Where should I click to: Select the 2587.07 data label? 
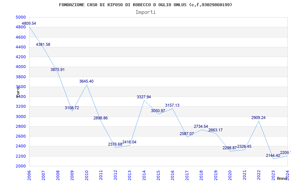click(187, 134)
